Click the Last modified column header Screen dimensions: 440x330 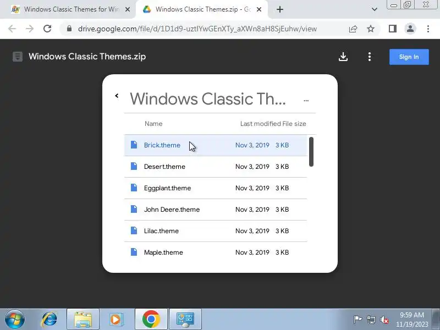click(260, 124)
